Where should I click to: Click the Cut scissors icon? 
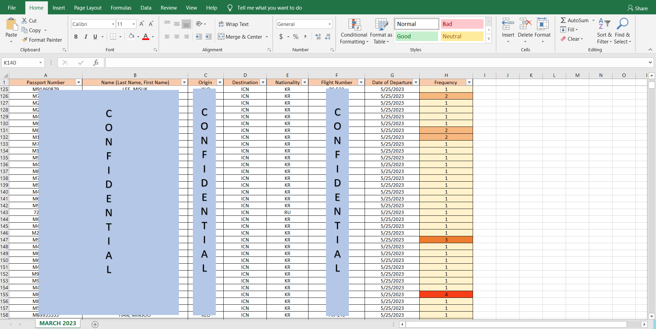point(25,21)
